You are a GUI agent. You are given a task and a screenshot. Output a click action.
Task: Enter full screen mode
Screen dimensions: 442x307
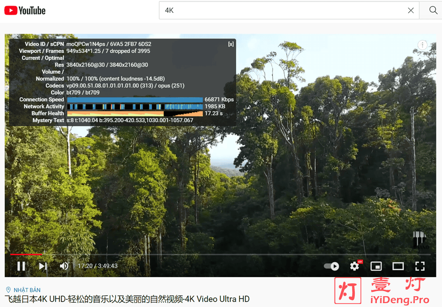click(x=420, y=266)
